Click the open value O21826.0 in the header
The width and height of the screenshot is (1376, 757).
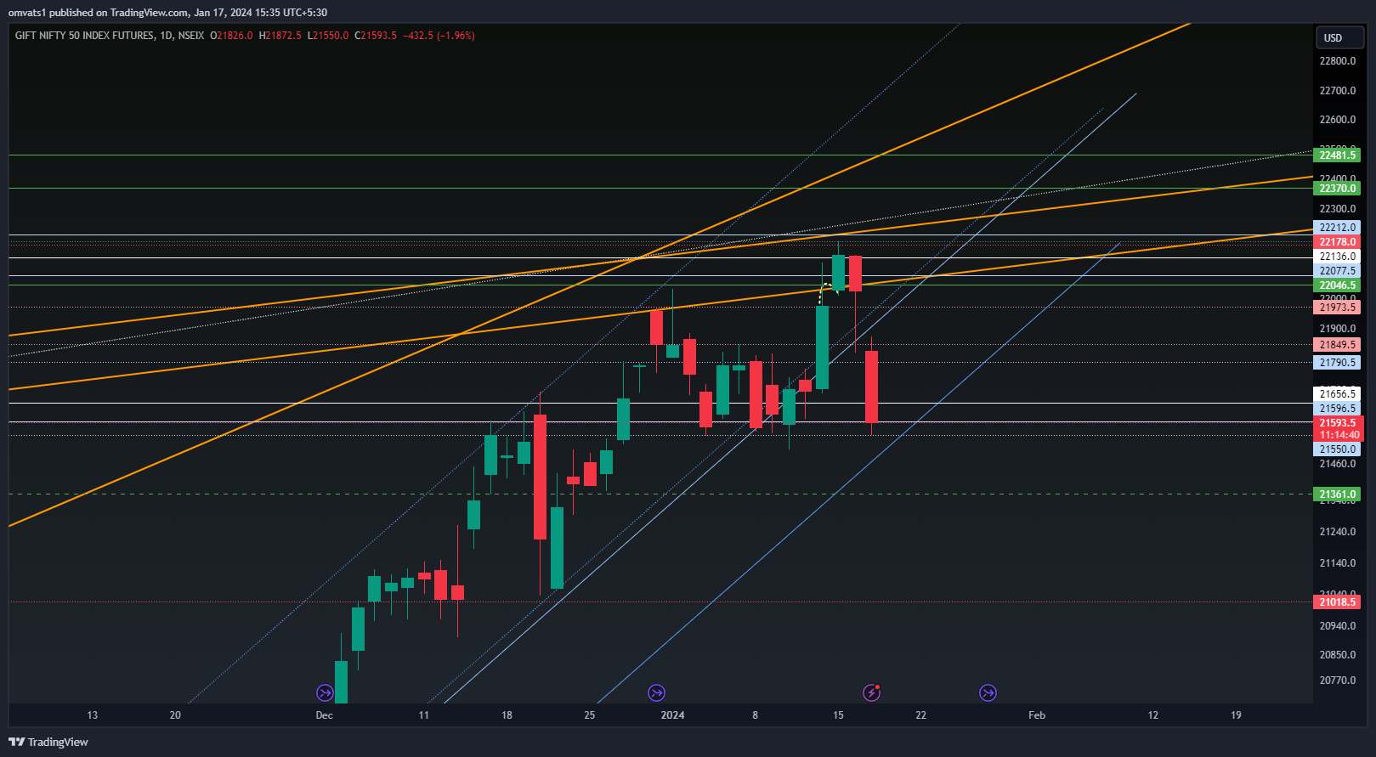(231, 36)
